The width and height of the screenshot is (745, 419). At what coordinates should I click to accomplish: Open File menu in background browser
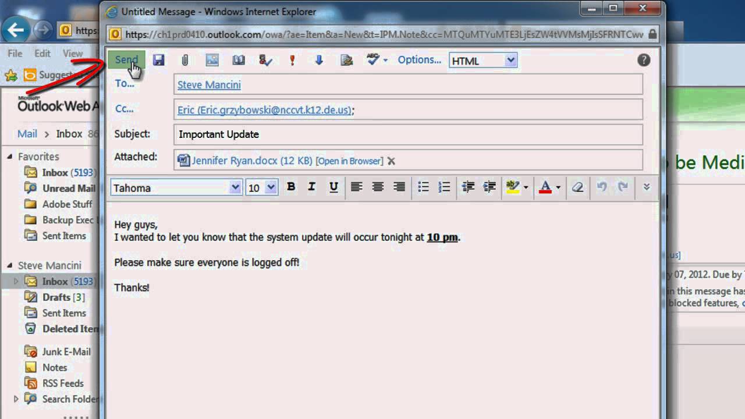(15, 54)
